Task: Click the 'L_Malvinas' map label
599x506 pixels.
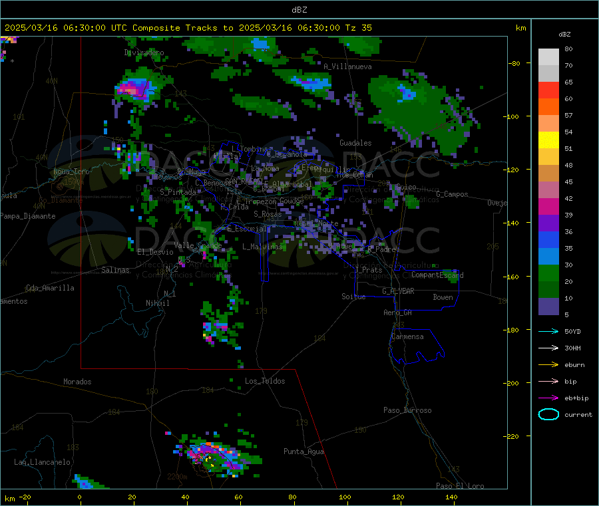Action: click(262, 247)
